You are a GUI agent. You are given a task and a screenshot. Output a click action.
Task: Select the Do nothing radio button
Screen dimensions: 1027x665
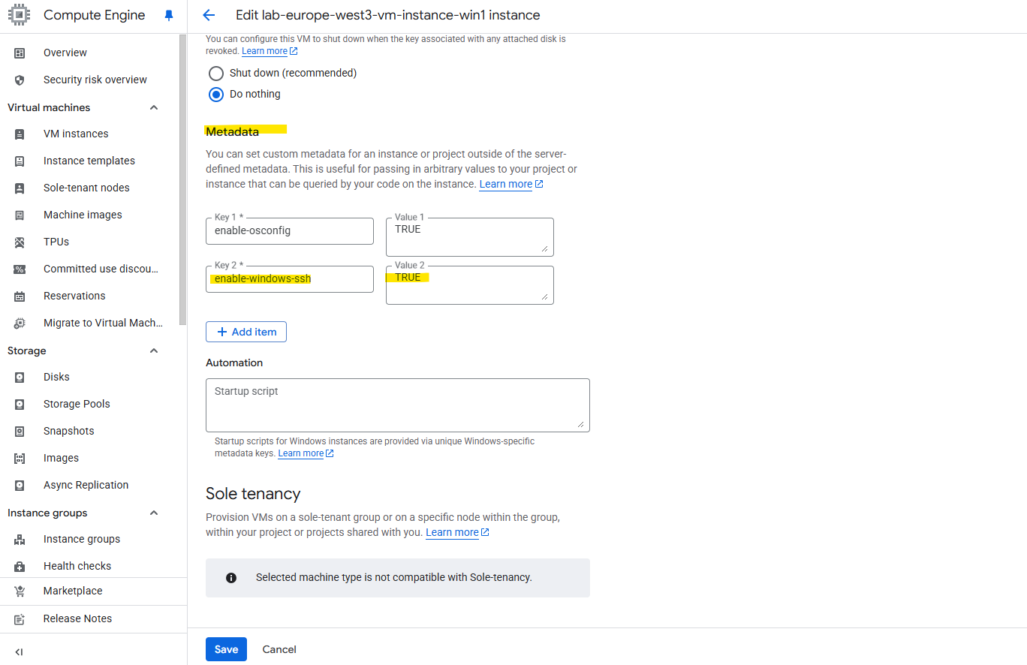point(216,94)
